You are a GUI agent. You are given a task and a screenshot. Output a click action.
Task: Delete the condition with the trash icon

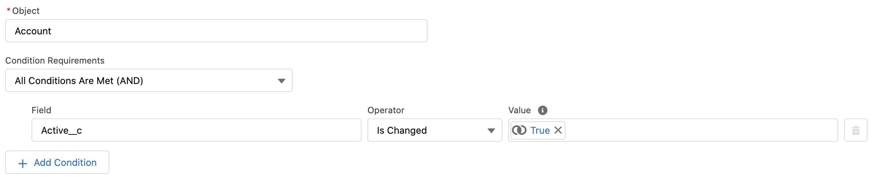855,130
